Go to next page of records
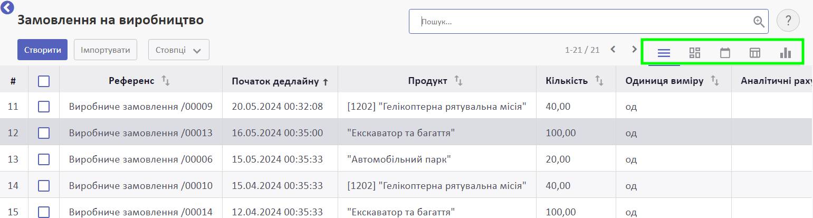The height and width of the screenshot is (218, 813). pos(635,50)
